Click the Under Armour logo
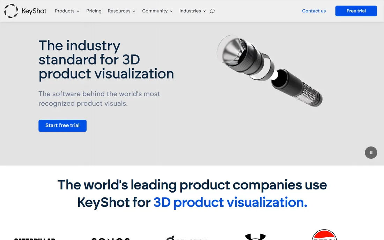Viewport: 384px width, 240px height. point(255,237)
